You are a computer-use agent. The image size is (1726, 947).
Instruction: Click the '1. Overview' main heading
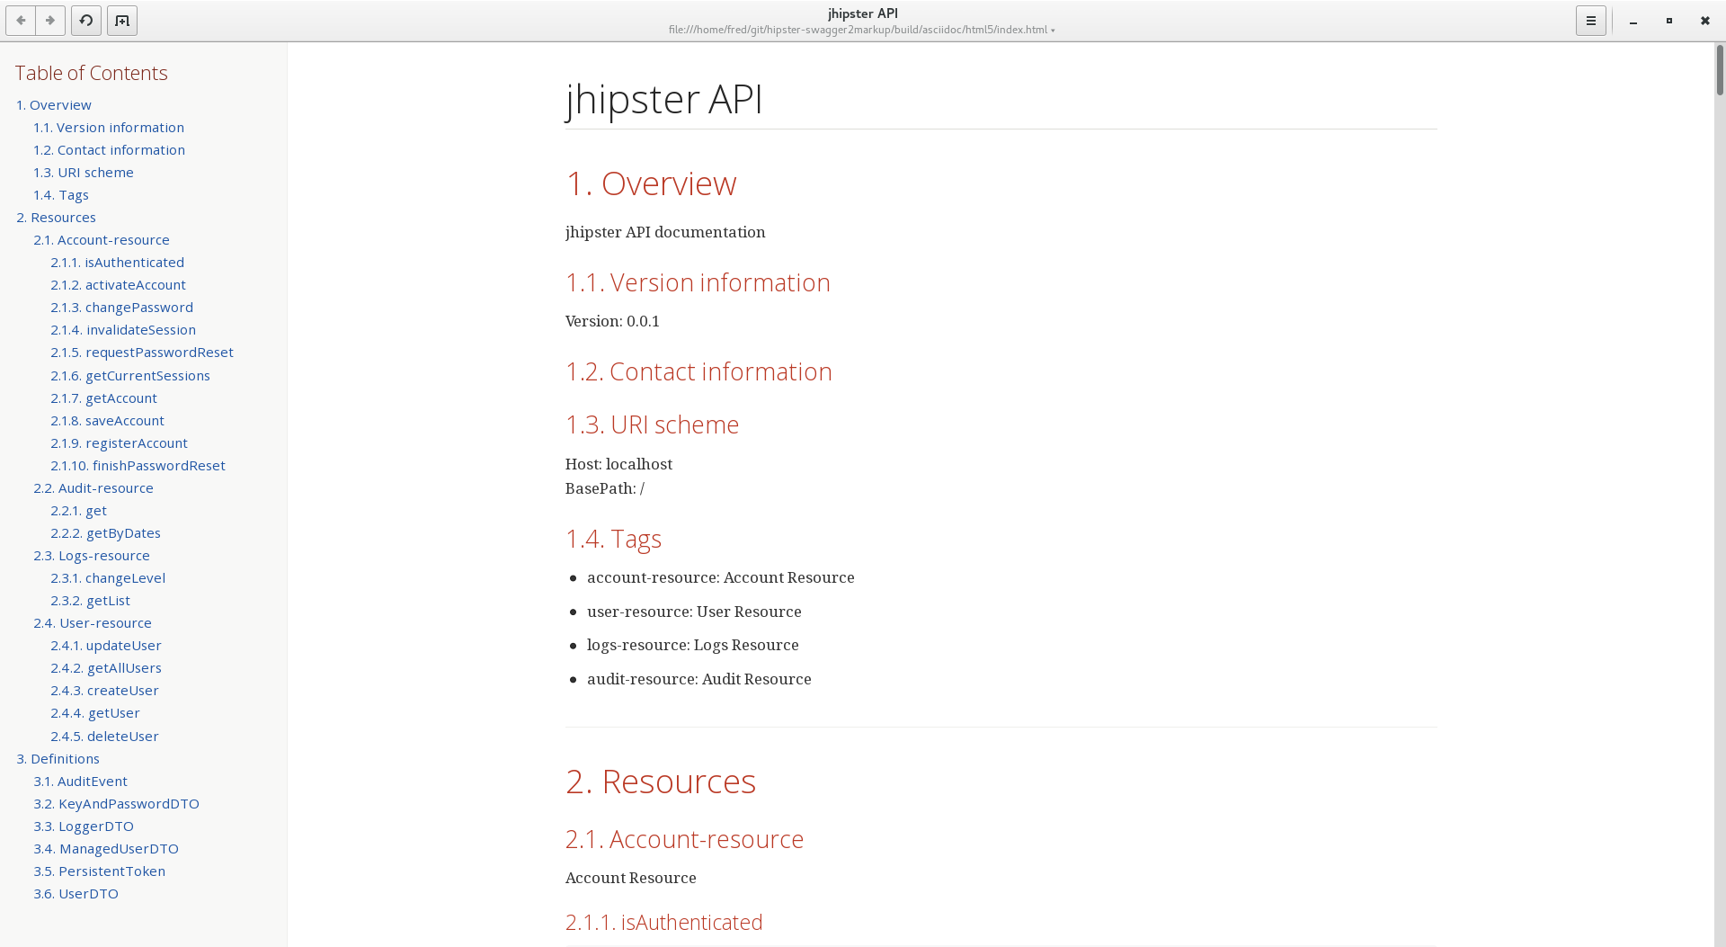coord(651,183)
